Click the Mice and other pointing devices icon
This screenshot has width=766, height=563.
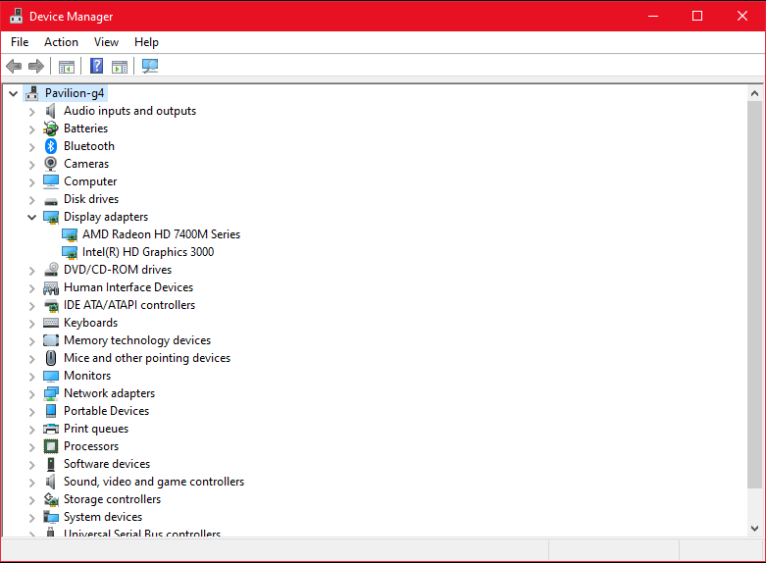coord(51,358)
